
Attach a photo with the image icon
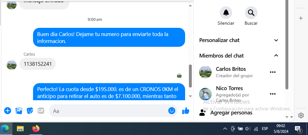[x=19, y=111]
